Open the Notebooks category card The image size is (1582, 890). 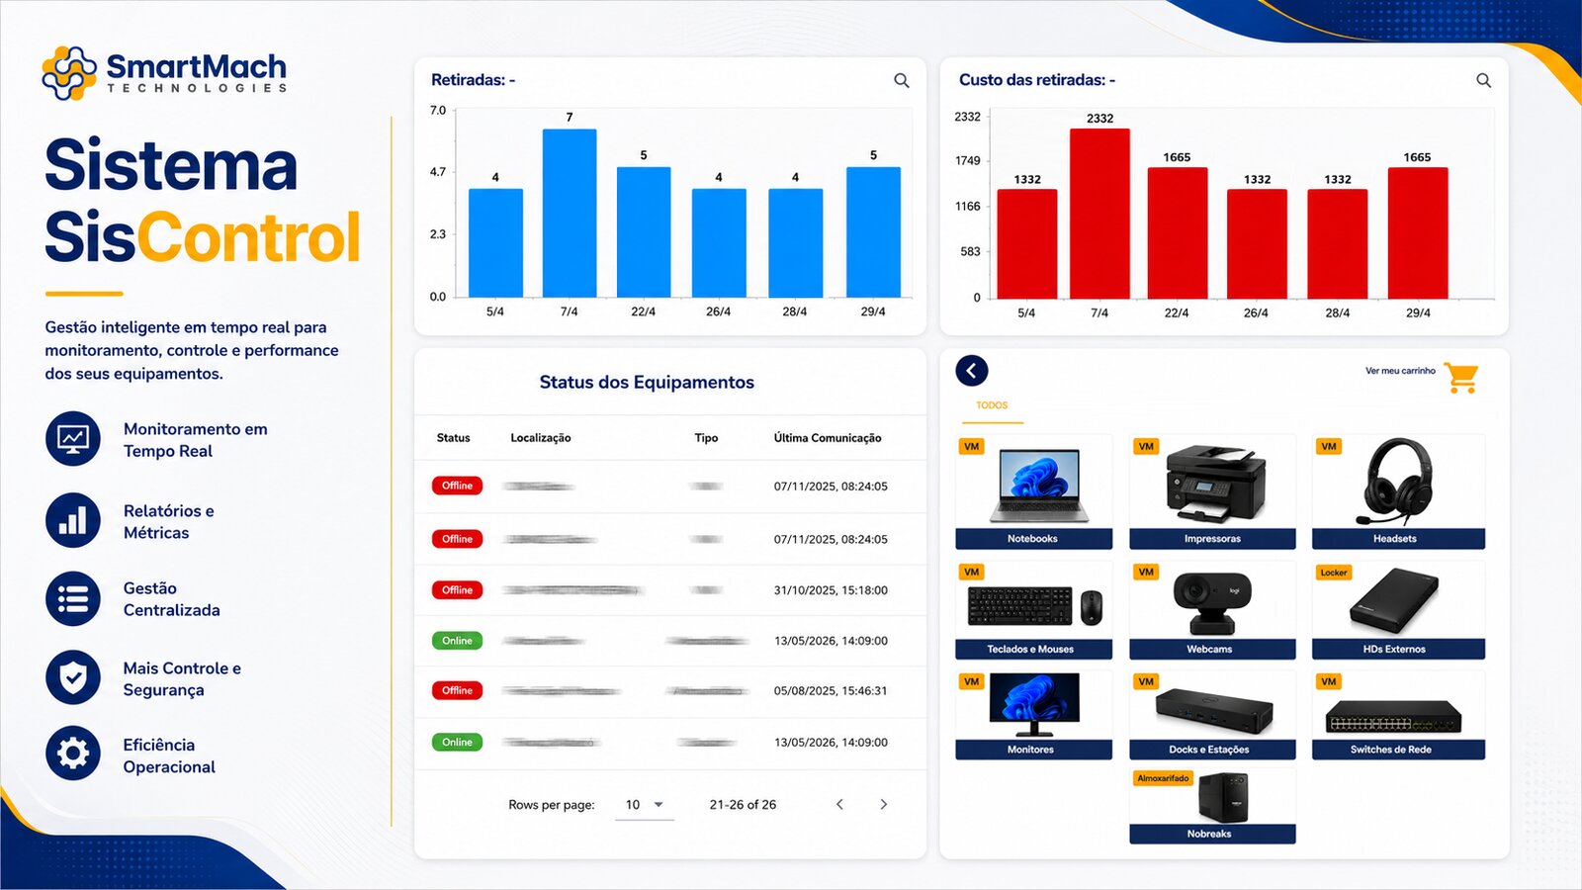coord(1033,491)
